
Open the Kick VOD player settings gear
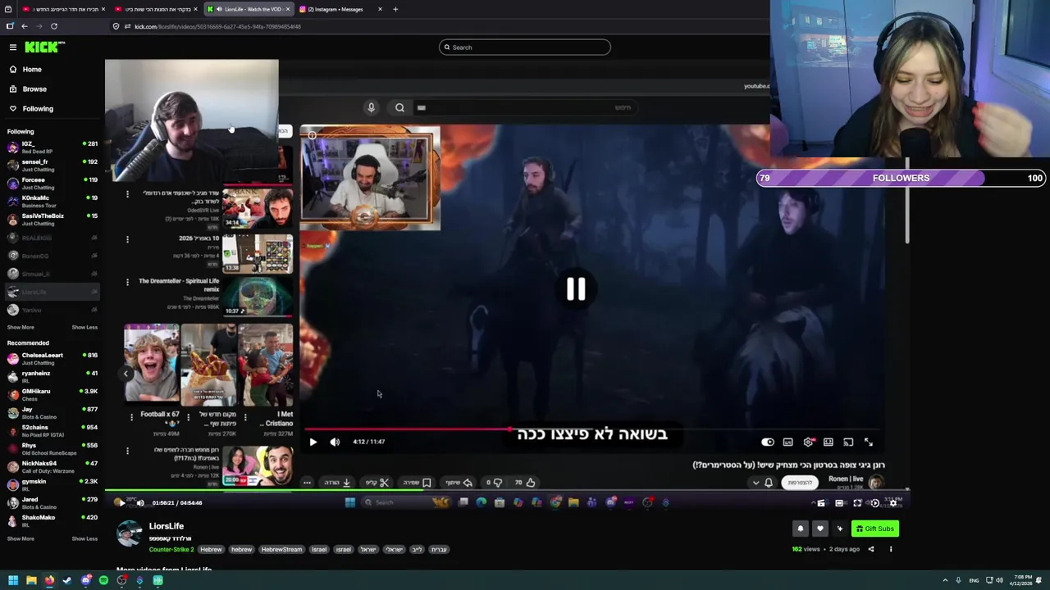(893, 503)
